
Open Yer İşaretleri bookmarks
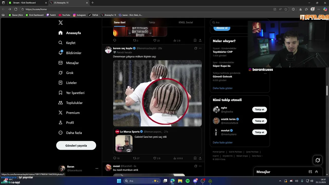point(71,93)
